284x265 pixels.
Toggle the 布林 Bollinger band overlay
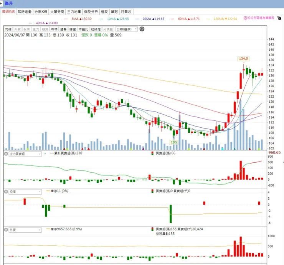54,29
